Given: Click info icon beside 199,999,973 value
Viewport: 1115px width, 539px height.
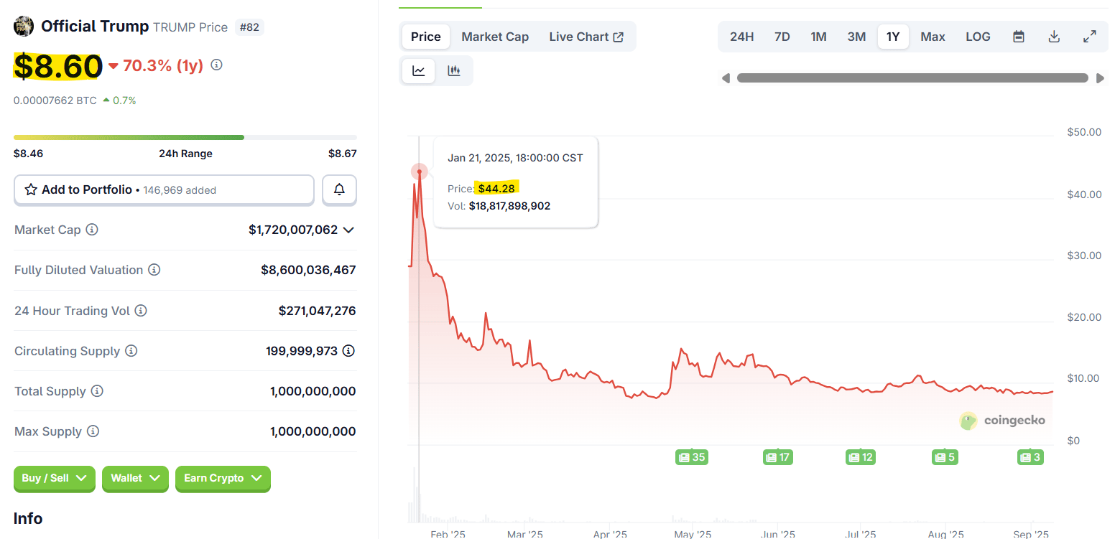Looking at the screenshot, I should pos(348,351).
